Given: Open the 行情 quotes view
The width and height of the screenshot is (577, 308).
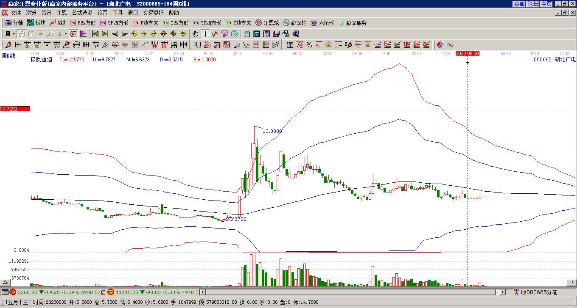Looking at the screenshot, I should [14, 23].
